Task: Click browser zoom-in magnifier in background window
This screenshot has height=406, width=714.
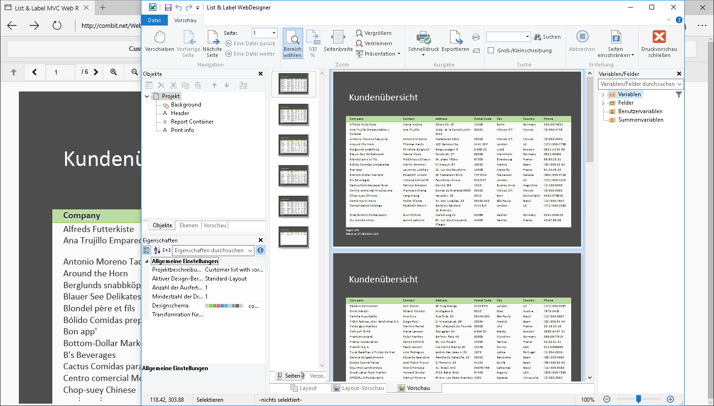Action: pos(114,72)
